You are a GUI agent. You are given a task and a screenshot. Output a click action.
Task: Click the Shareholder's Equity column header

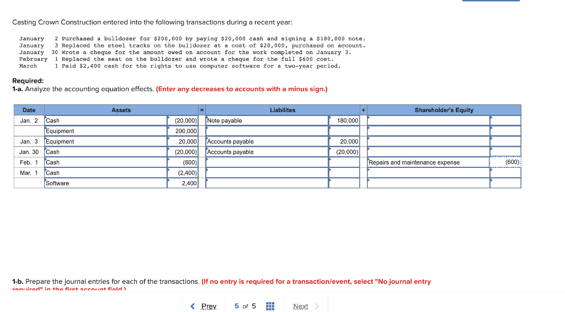pos(444,110)
